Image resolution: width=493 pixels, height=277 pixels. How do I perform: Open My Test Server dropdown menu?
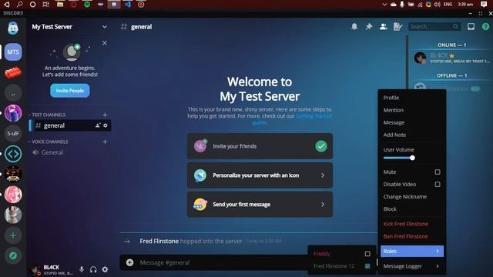(105, 27)
